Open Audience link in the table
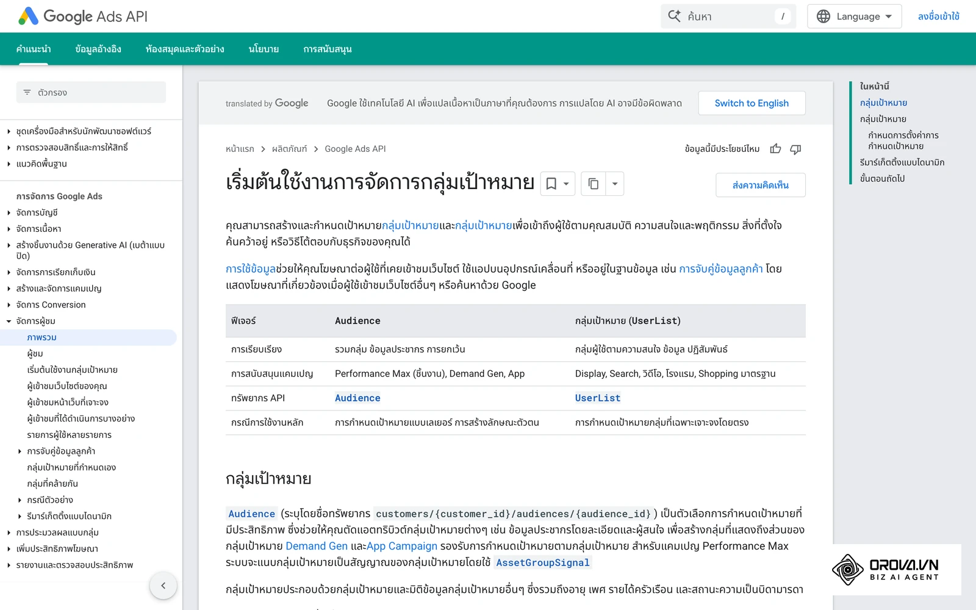Screen dimensions: 976x610 click(357, 398)
